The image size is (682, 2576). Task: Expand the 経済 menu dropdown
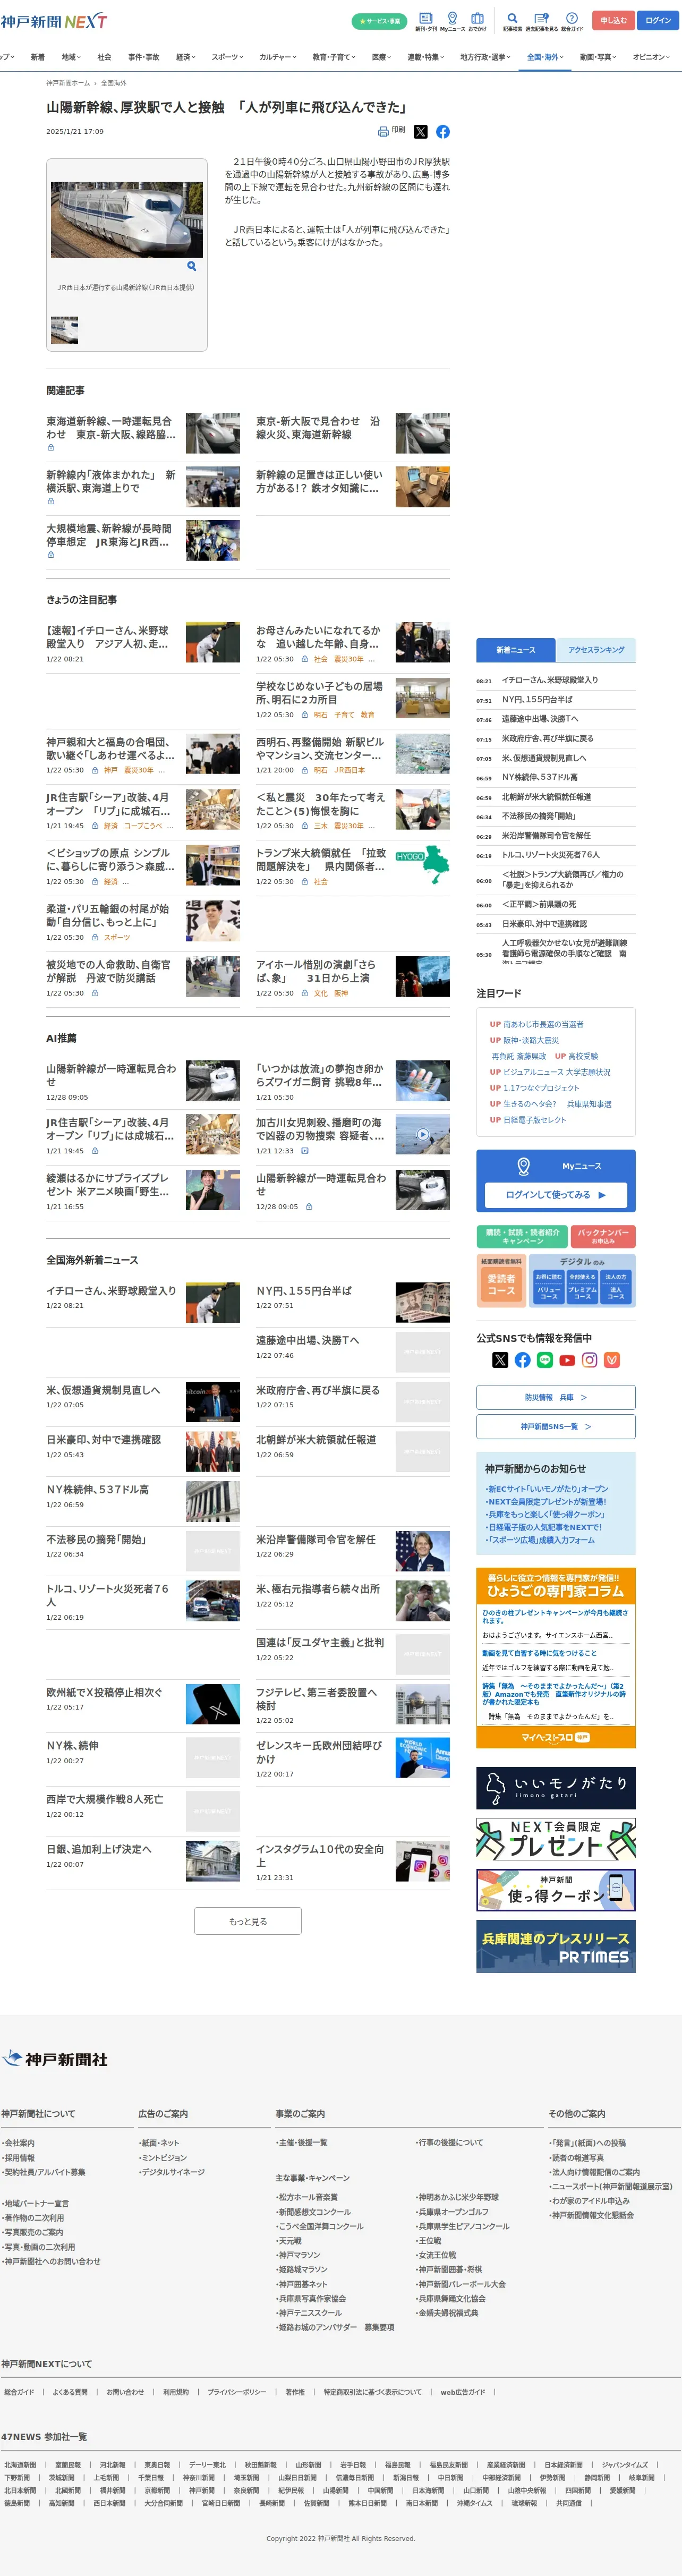click(x=186, y=57)
